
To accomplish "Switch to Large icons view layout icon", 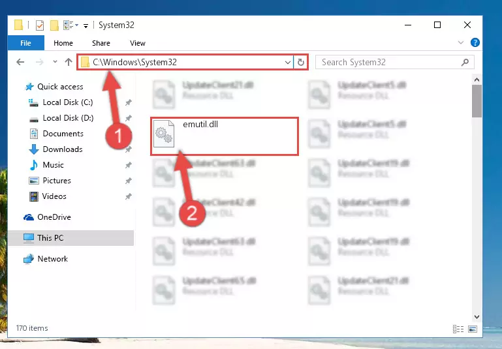I will (x=473, y=329).
